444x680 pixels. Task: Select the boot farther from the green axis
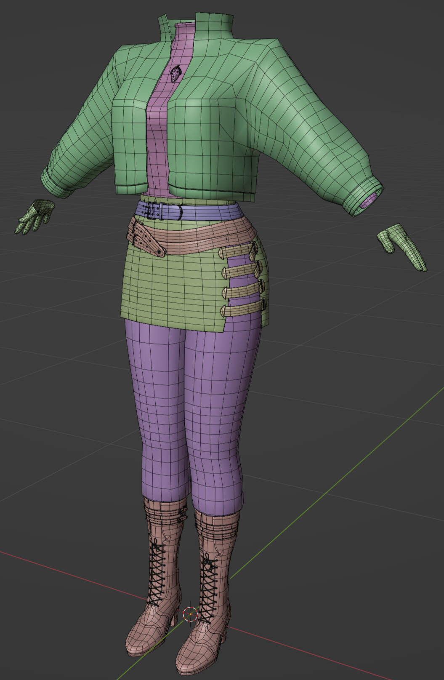click(156, 577)
